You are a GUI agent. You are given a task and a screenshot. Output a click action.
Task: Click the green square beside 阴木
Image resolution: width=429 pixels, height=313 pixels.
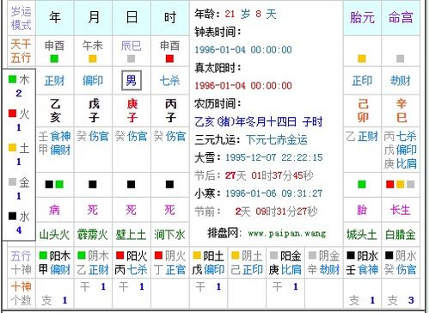pyautogui.click(x=82, y=255)
